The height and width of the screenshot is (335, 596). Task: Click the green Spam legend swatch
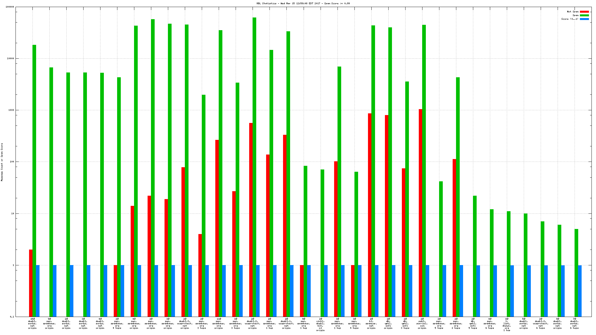pyautogui.click(x=584, y=16)
